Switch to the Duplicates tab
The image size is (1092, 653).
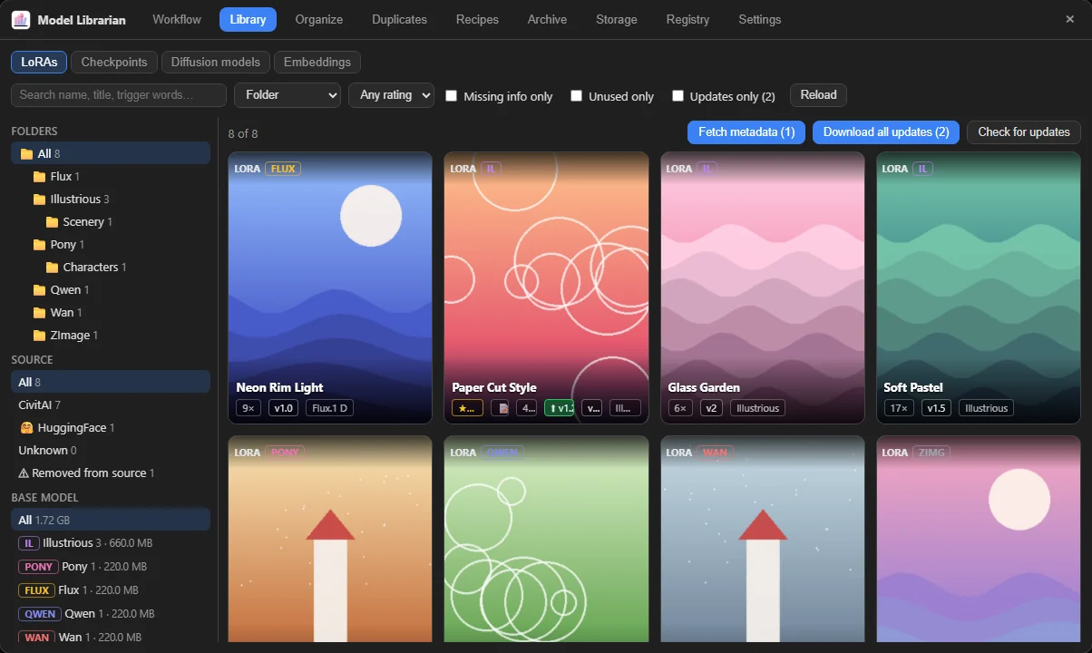pos(399,19)
